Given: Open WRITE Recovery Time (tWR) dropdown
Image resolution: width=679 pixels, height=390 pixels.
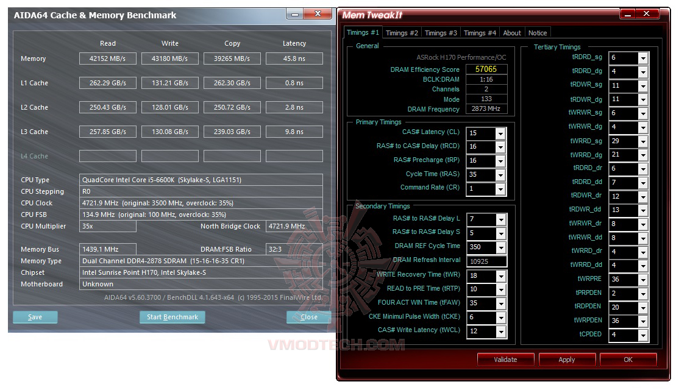Looking at the screenshot, I should pyautogui.click(x=500, y=275).
